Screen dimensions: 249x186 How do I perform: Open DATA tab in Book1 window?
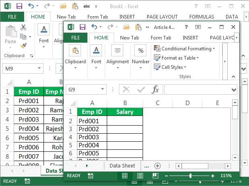[x=232, y=17]
